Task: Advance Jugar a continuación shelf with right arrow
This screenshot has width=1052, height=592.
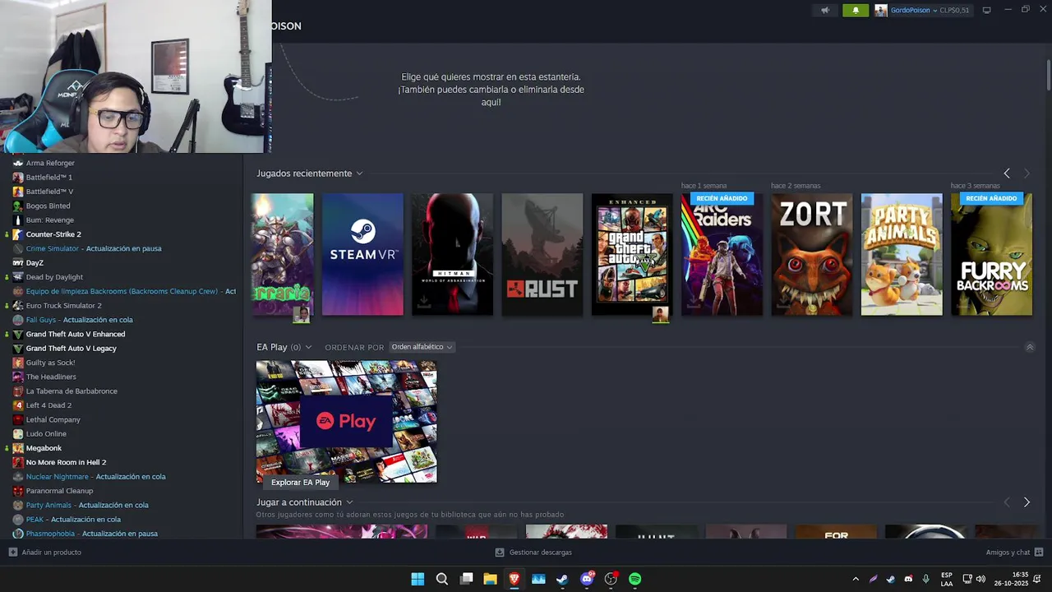Action: point(1027,502)
